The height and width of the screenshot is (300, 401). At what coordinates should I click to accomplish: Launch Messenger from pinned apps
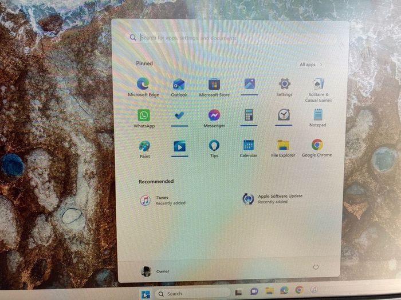(214, 118)
